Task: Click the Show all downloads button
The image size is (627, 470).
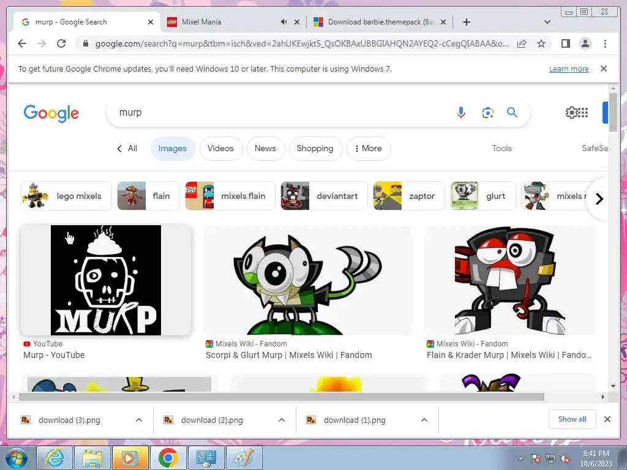Action: tap(573, 419)
